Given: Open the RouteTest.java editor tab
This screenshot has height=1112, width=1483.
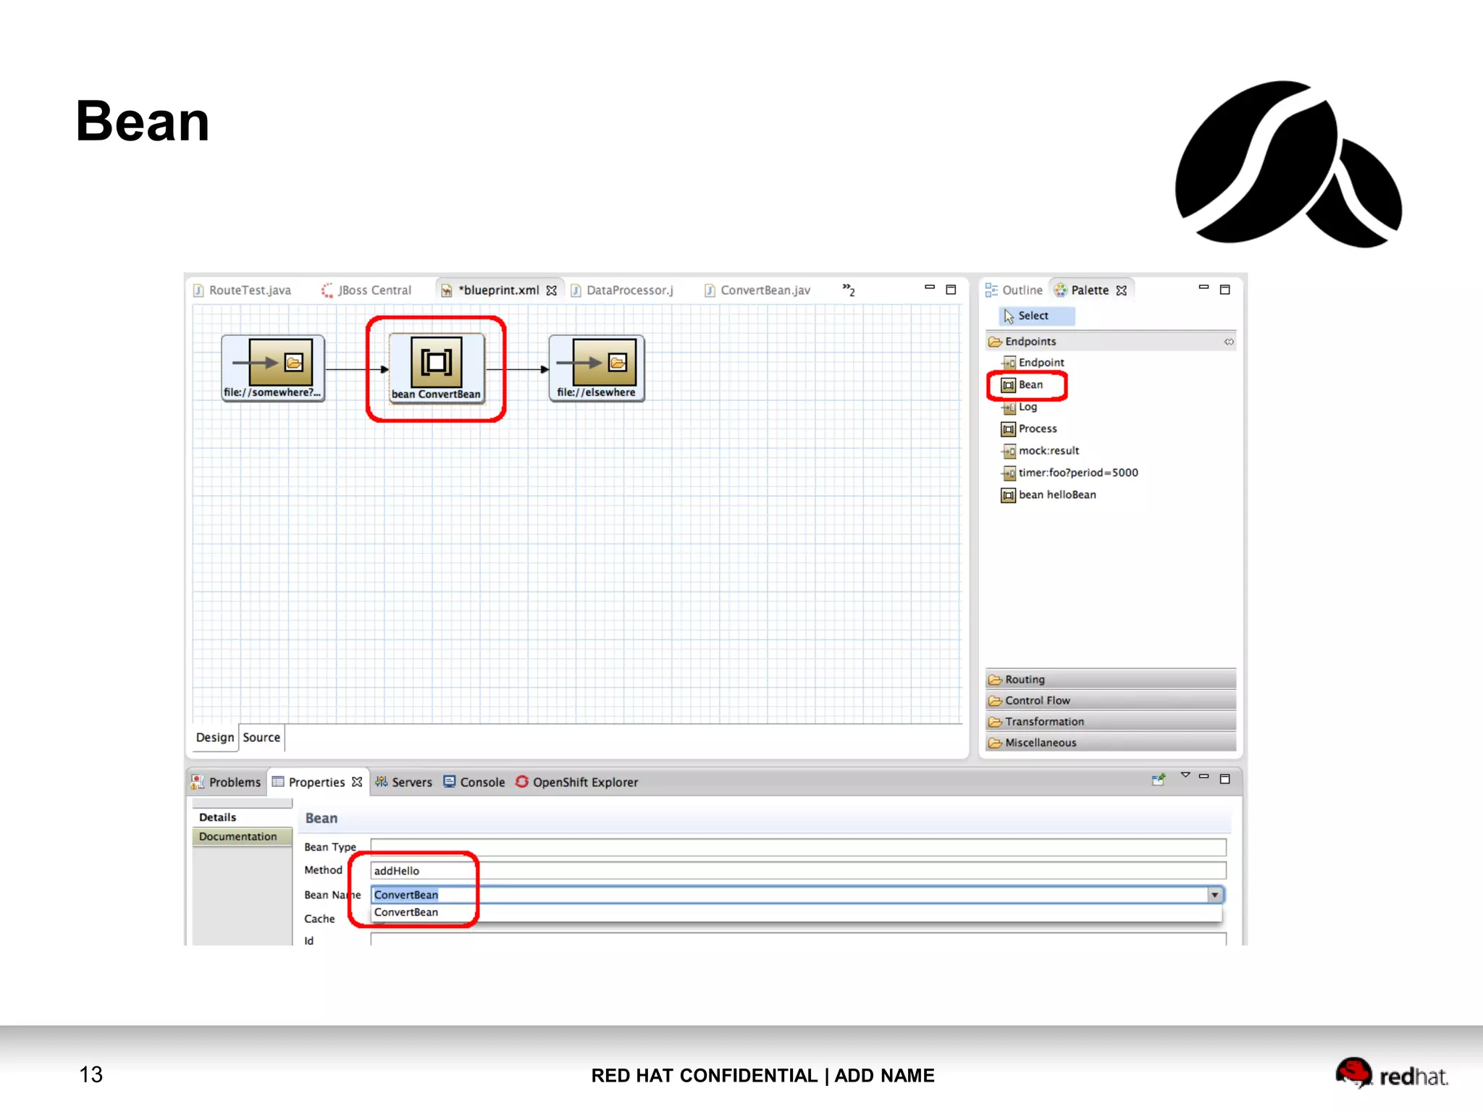Looking at the screenshot, I should coord(243,290).
